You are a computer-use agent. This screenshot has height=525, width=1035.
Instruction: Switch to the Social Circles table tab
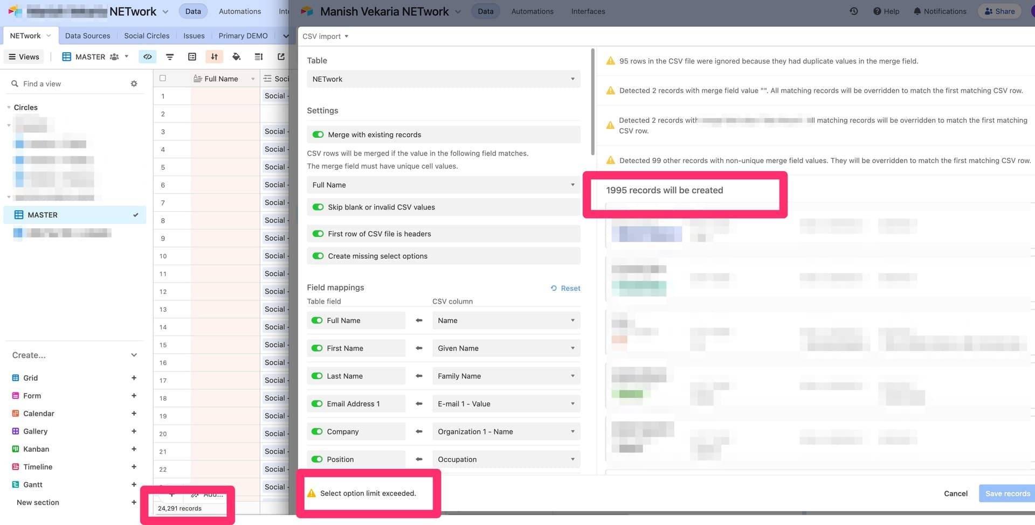tap(147, 36)
